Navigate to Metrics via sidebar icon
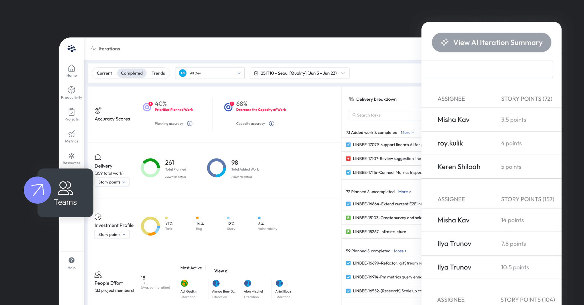 (x=71, y=136)
